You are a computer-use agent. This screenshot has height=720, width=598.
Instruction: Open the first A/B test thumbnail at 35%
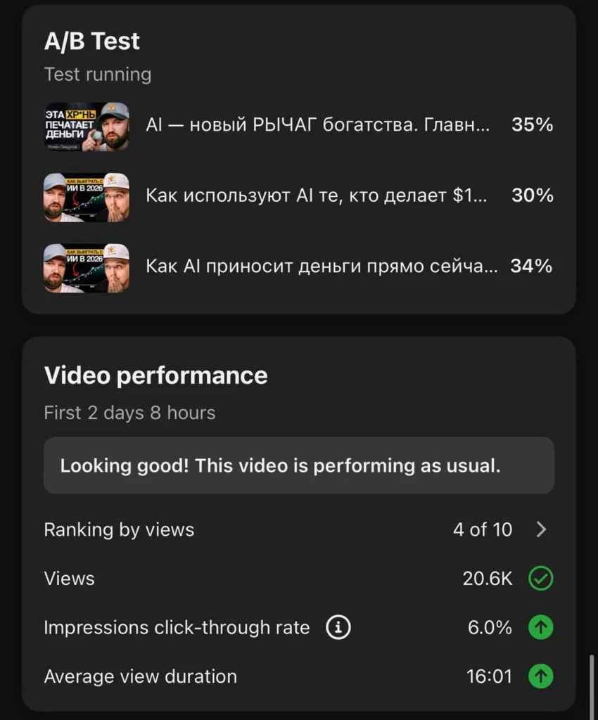pyautogui.click(x=87, y=126)
